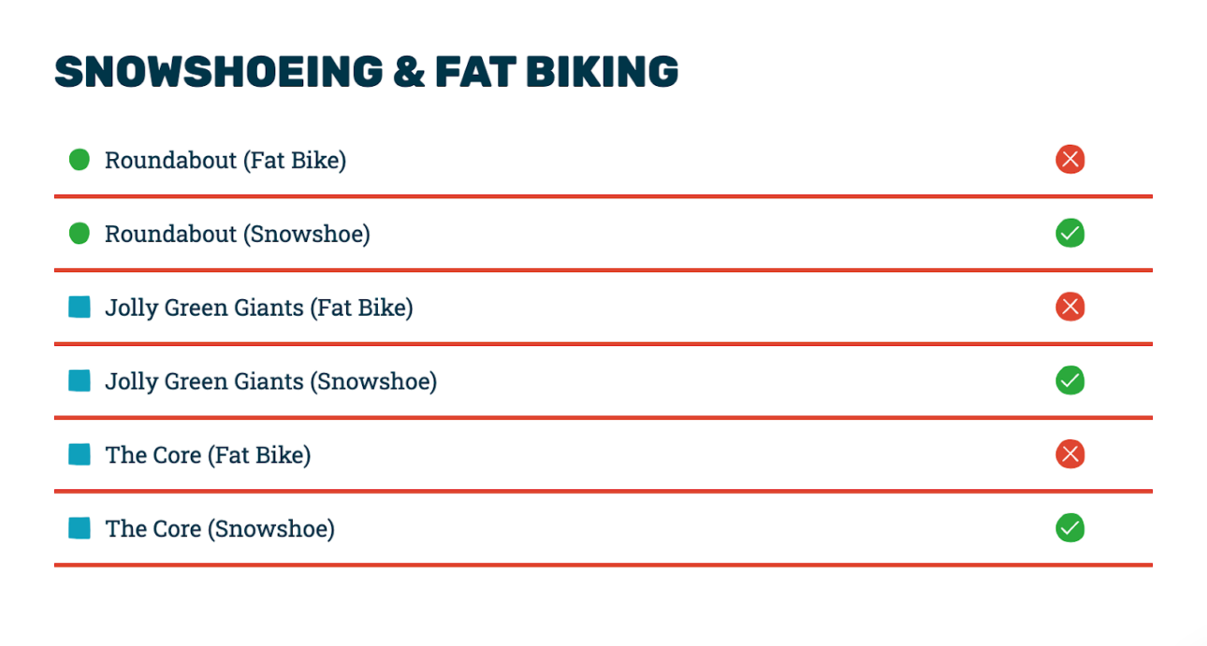Click green circle difficulty icon beside Roundabout (Snowshoe)
Screen dimensions: 1207x646
coord(80,233)
